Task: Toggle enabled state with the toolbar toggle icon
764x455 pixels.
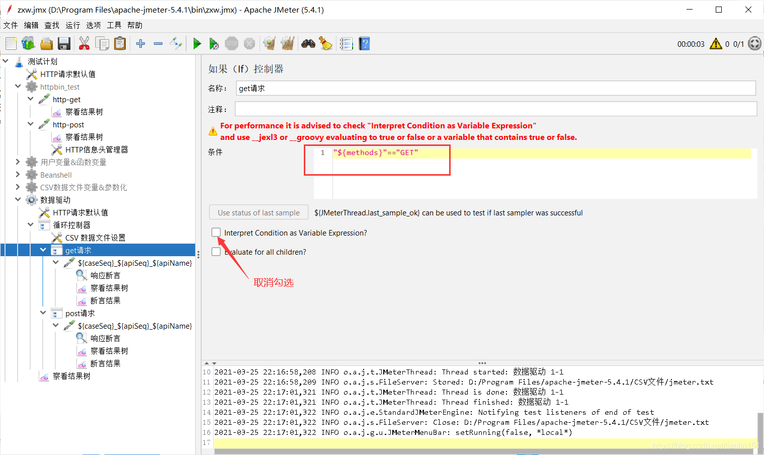Action: [176, 44]
